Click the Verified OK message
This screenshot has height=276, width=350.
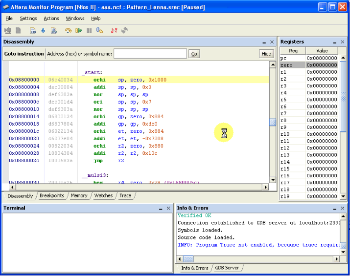pos(194,215)
